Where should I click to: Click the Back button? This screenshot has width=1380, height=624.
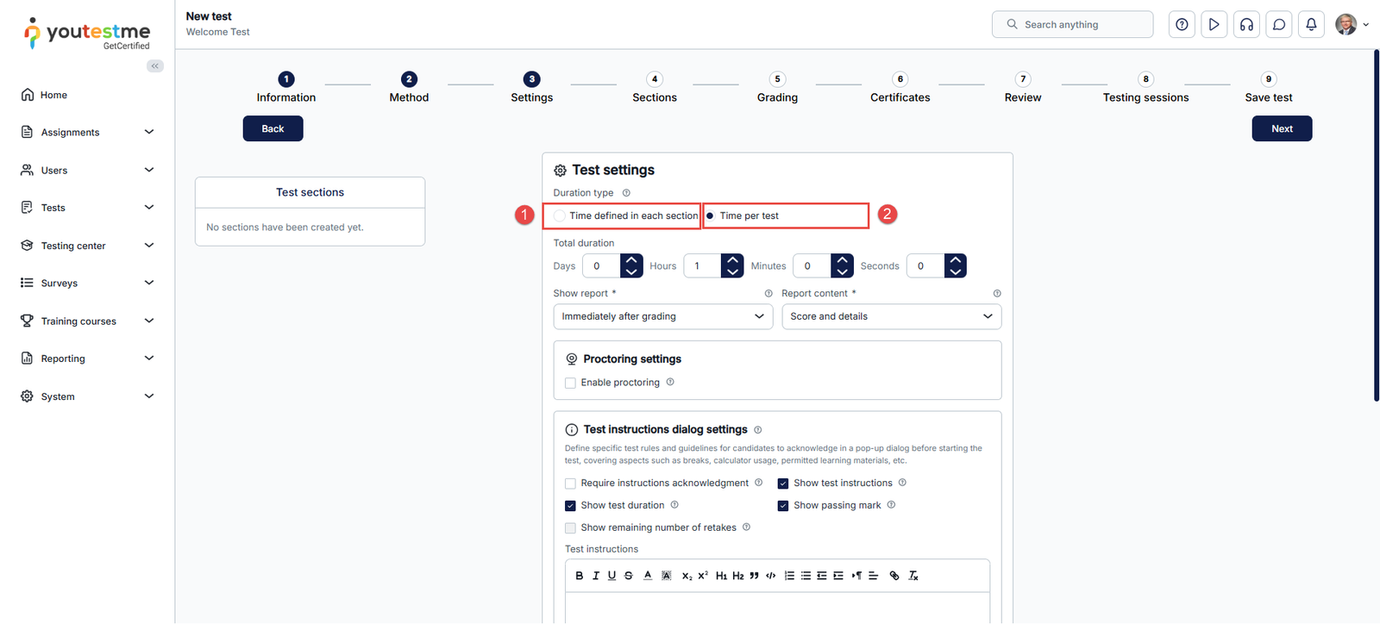(273, 128)
